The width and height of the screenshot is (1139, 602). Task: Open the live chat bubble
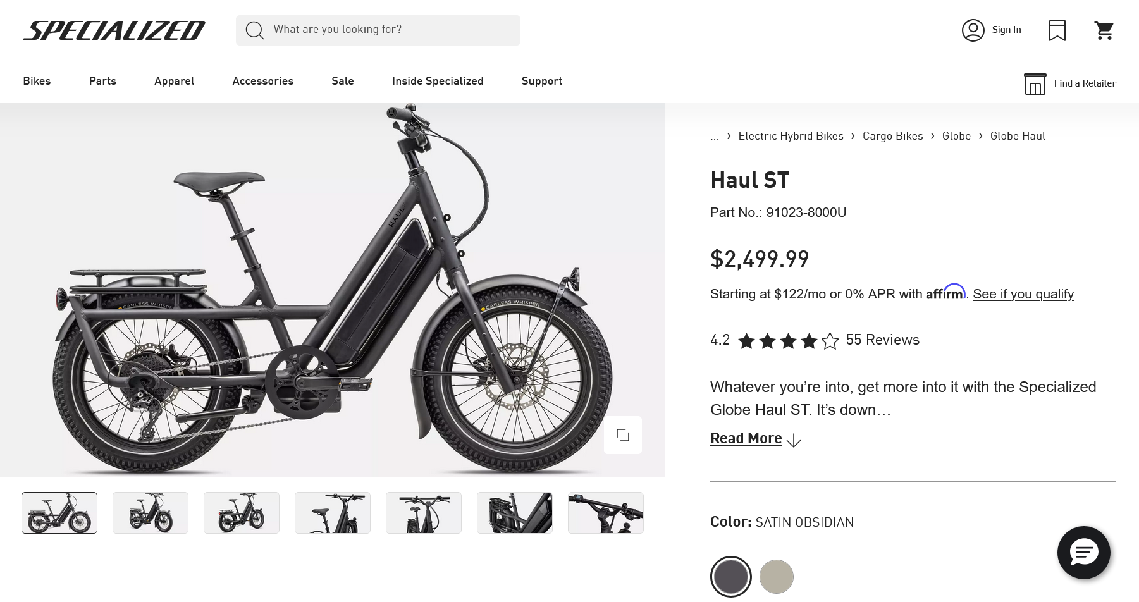coord(1084,553)
